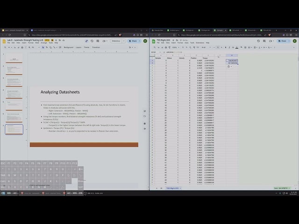Open horizontal align dropdown in Sheets toolbar
Screen dimensions: 299x224
[255, 47]
